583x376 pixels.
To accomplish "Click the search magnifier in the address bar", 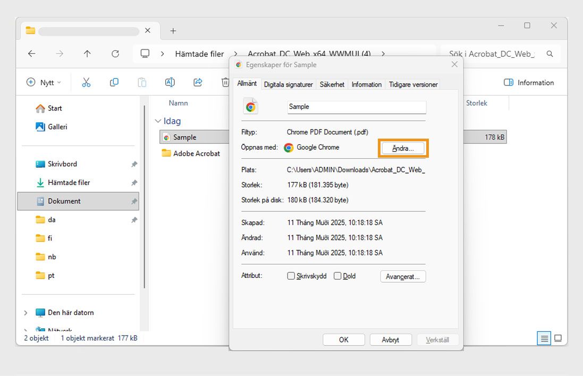I will (550, 54).
